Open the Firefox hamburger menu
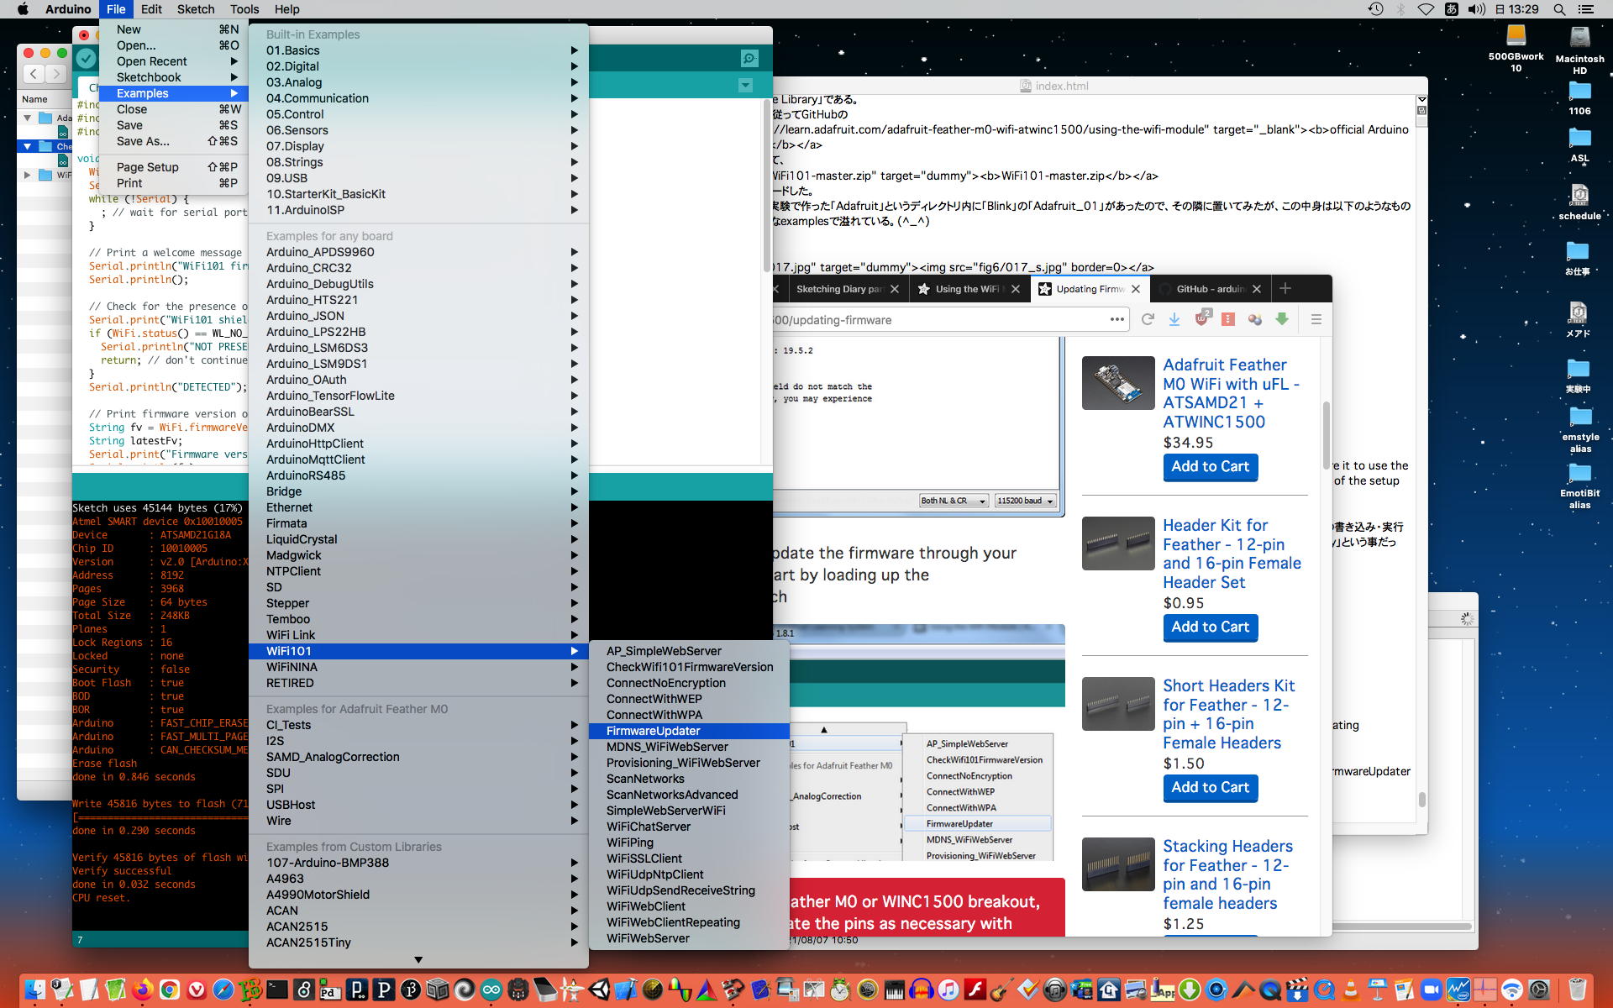 (x=1316, y=319)
